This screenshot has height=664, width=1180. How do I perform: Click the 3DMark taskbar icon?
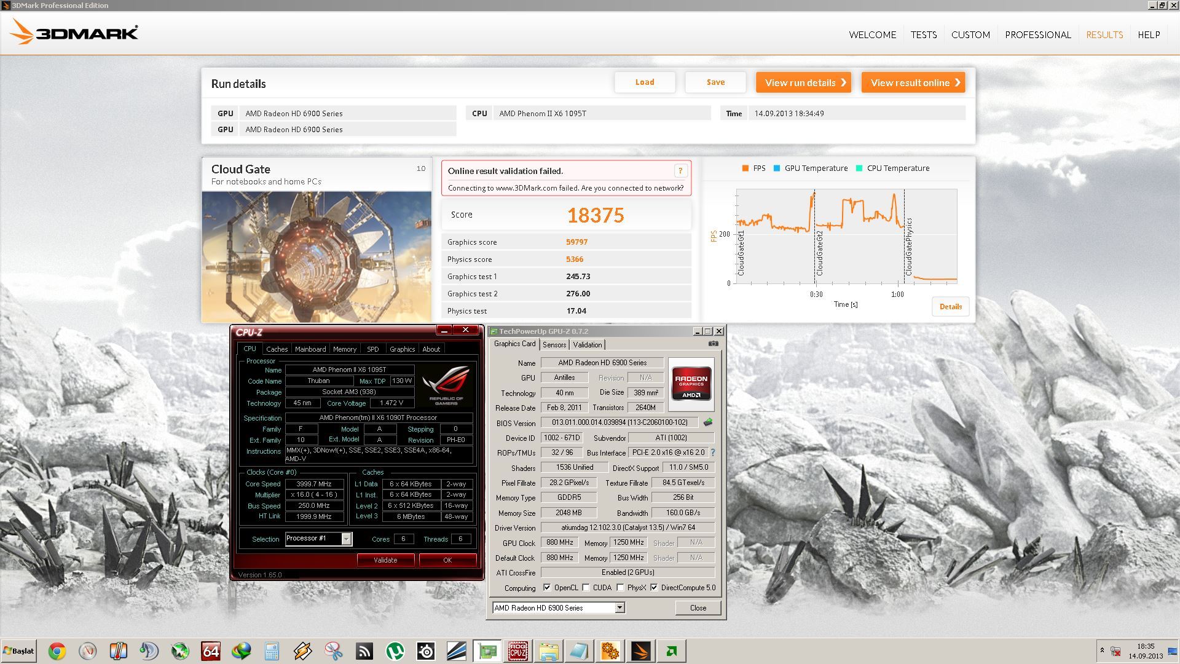point(640,650)
